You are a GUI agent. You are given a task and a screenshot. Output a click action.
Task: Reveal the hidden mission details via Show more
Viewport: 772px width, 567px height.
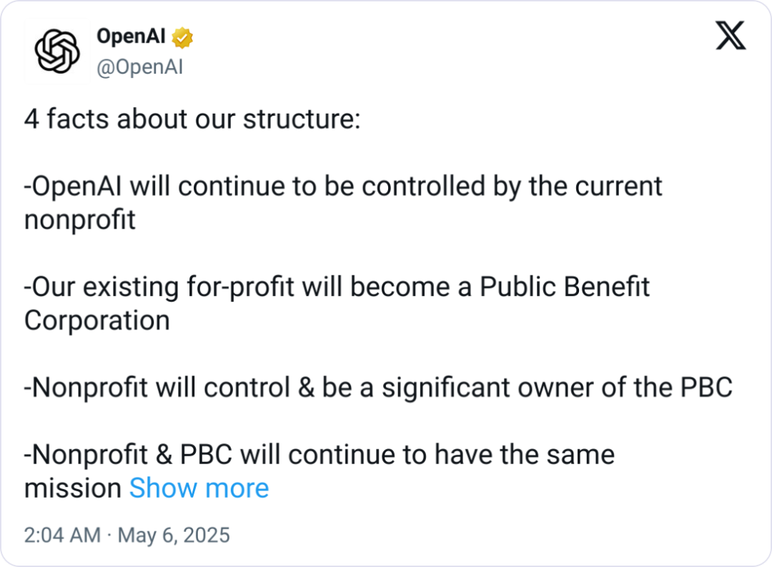pyautogui.click(x=199, y=488)
